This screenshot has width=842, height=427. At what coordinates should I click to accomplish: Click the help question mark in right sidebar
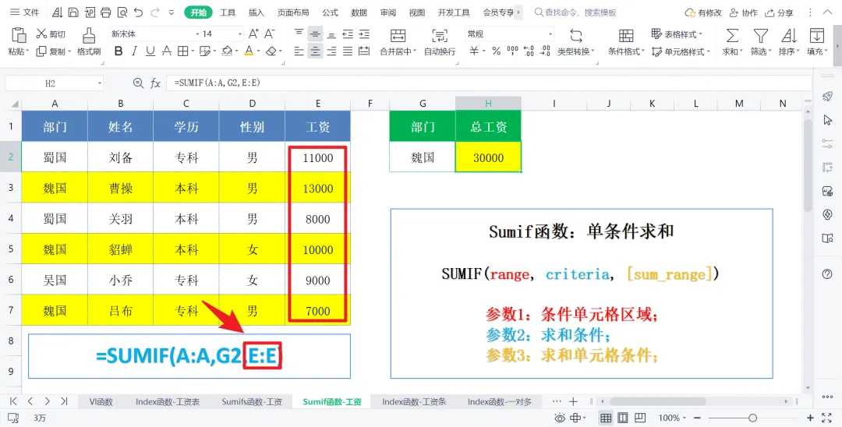click(x=827, y=274)
